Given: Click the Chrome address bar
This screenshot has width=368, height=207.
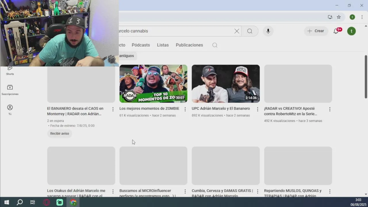Looking at the screenshot, I should 221,17.
